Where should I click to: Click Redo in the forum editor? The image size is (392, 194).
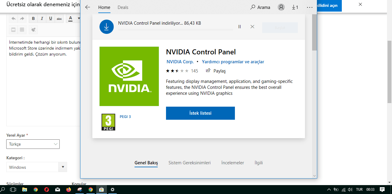[x=22, y=19]
